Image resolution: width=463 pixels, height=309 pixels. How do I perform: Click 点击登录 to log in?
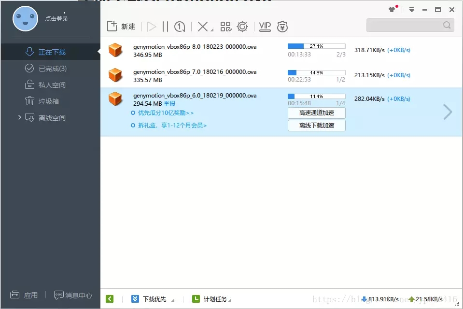pyautogui.click(x=56, y=19)
